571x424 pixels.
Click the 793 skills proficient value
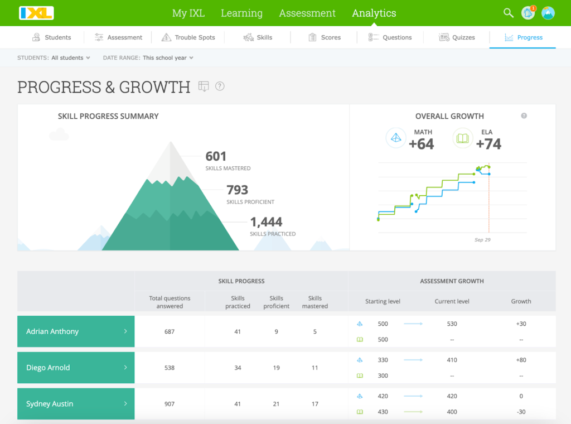237,190
